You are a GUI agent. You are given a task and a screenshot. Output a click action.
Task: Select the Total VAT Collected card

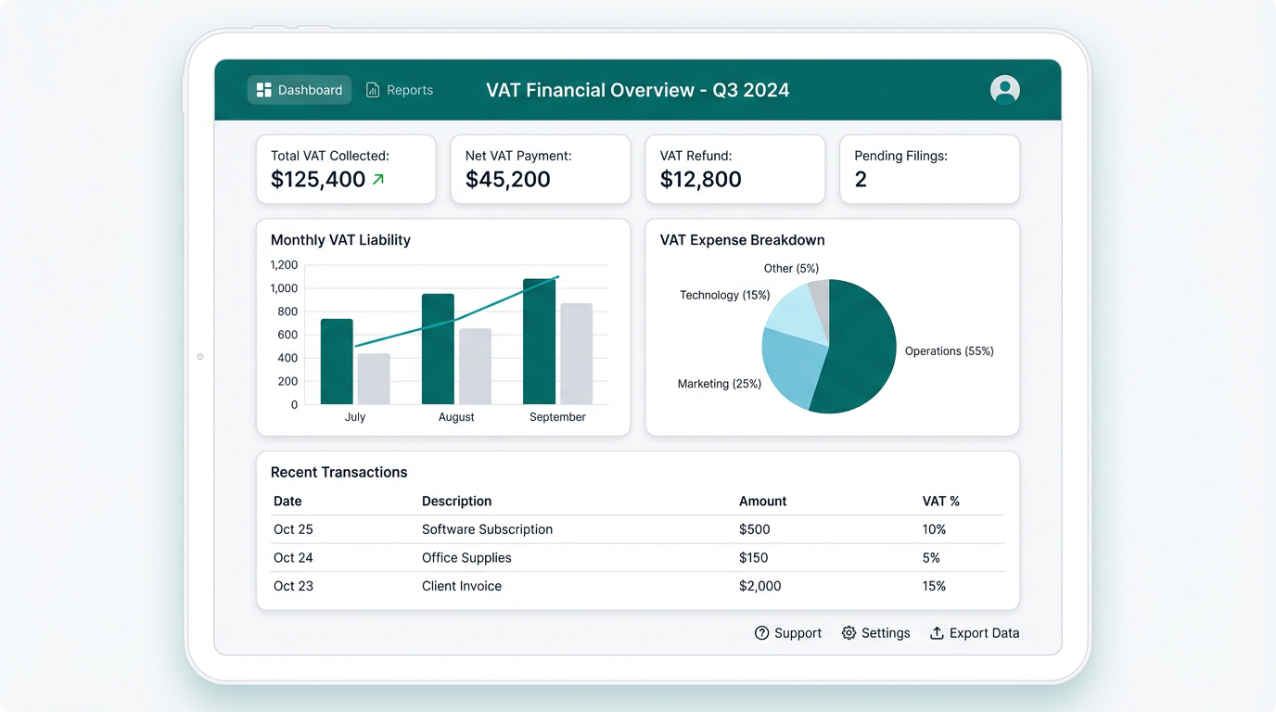[346, 169]
